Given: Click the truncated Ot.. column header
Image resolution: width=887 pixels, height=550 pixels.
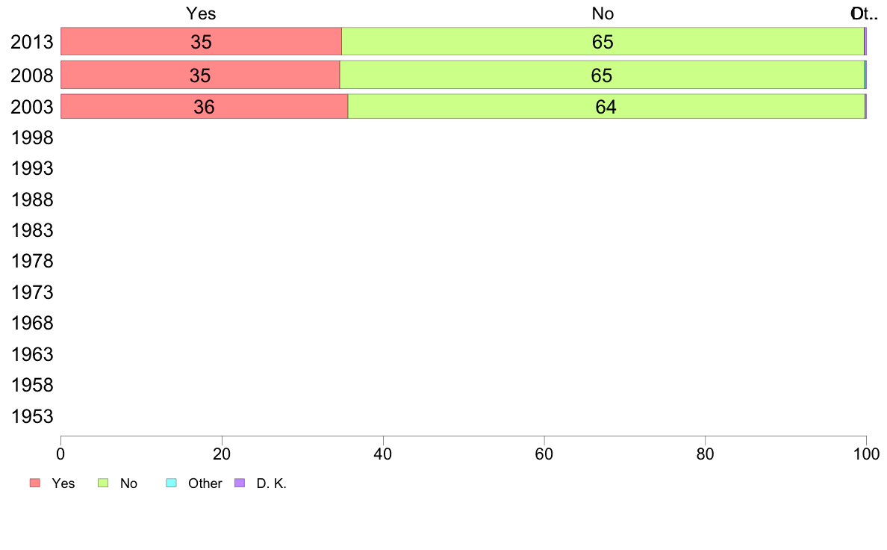Looking at the screenshot, I should pos(865,13).
